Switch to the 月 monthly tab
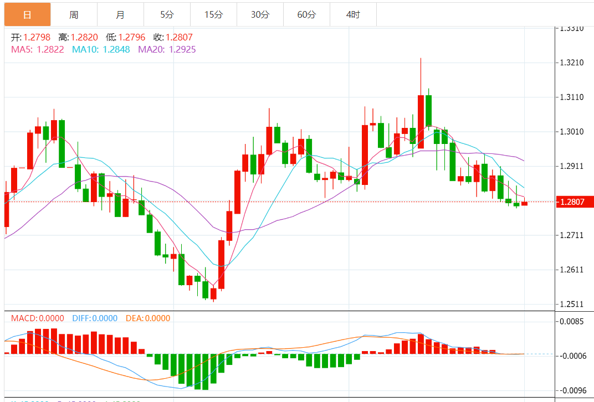The width and height of the screenshot is (594, 402). 120,15
